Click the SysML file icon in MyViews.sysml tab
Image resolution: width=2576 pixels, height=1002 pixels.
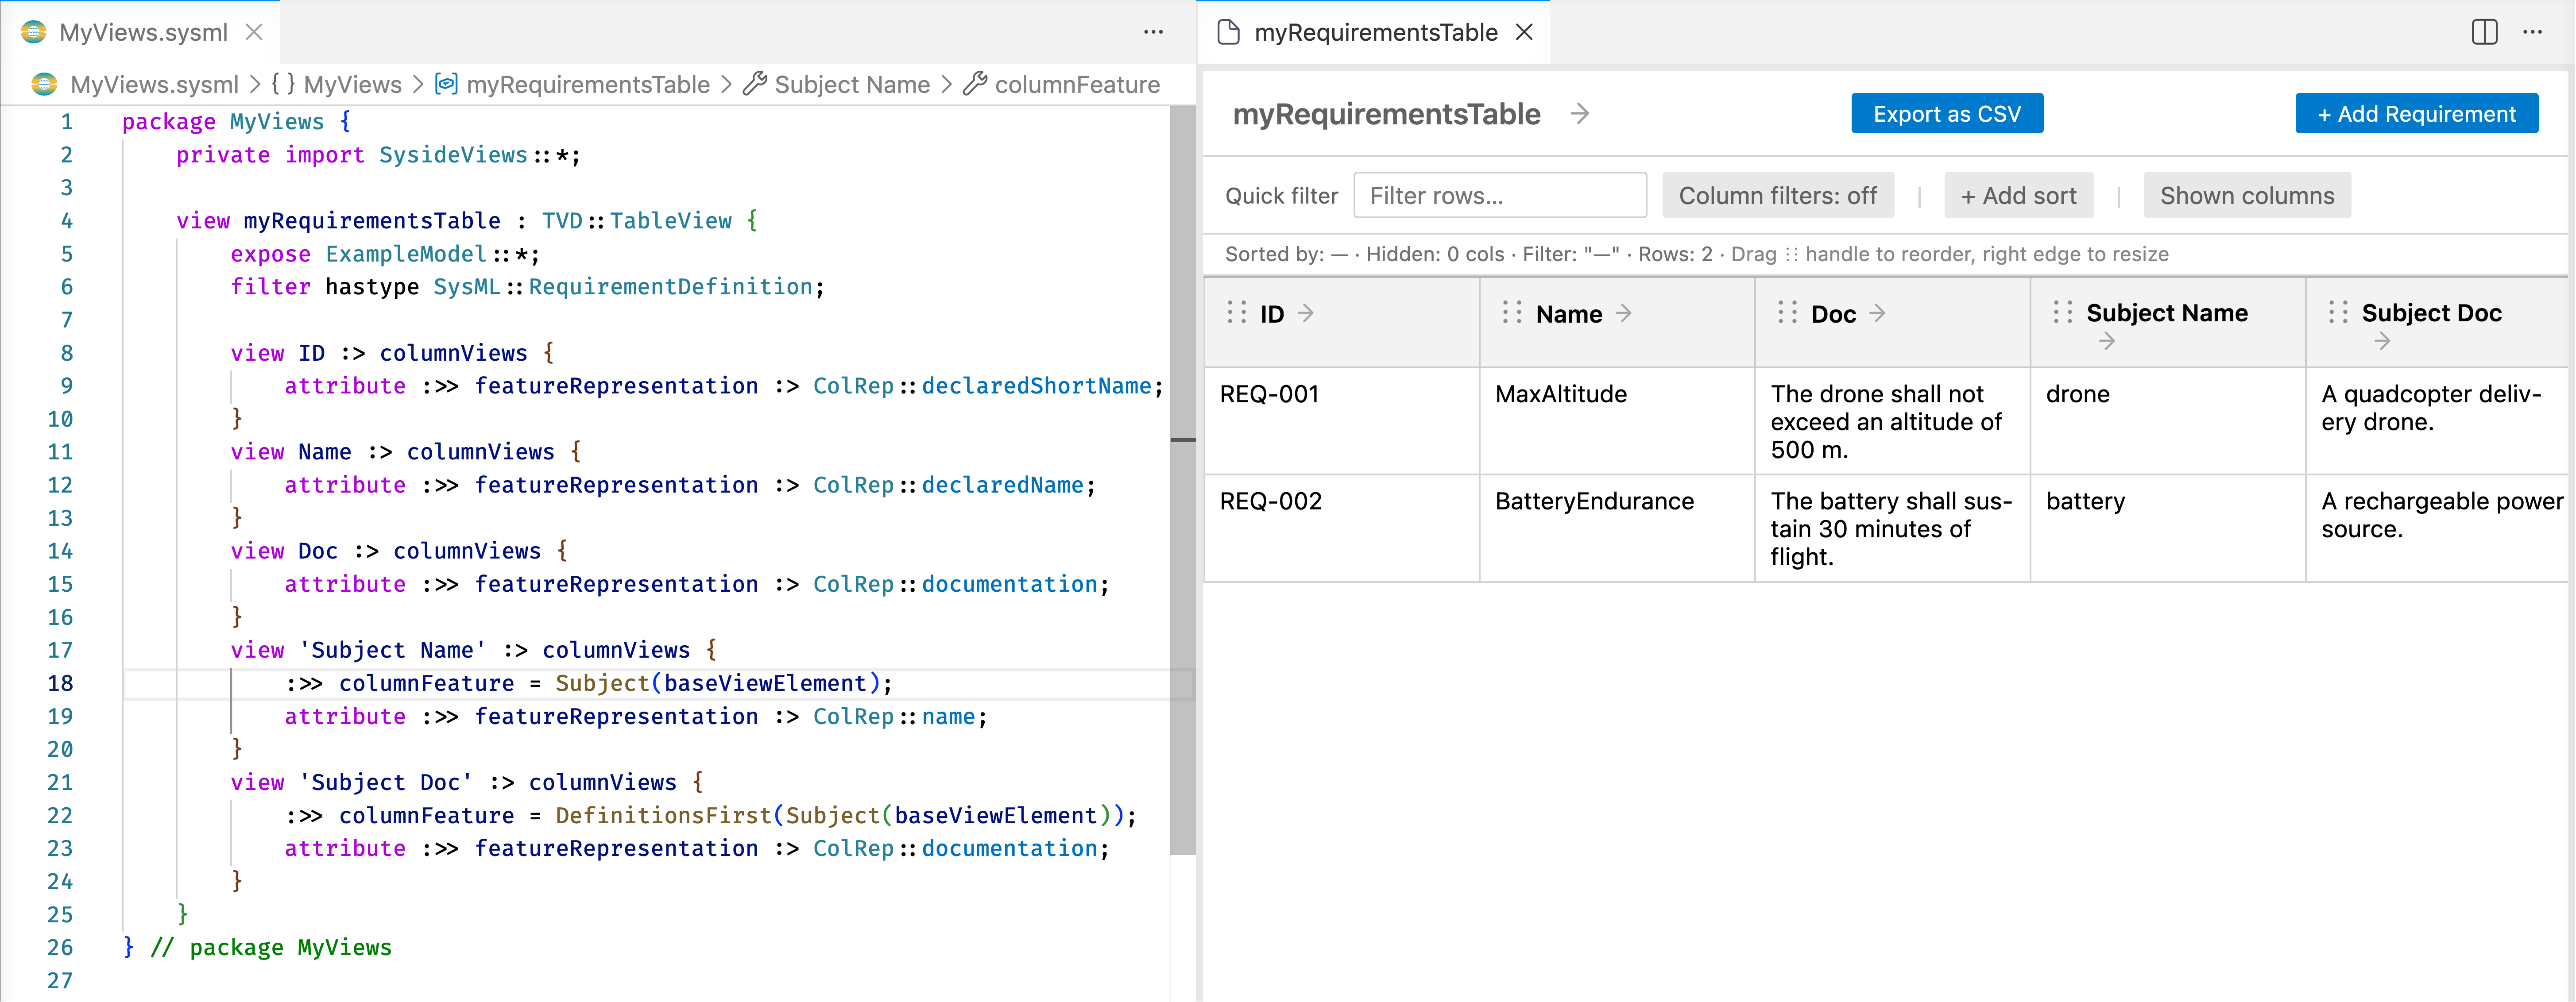pyautogui.click(x=34, y=32)
